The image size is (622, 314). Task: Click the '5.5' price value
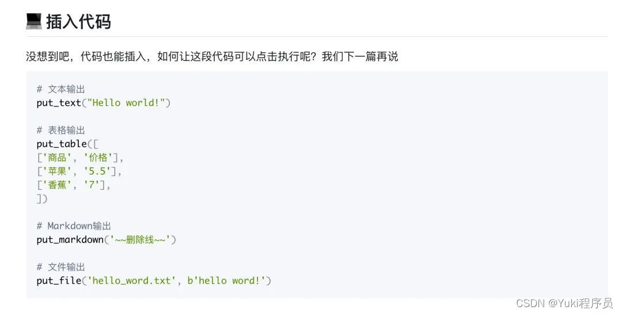click(97, 171)
